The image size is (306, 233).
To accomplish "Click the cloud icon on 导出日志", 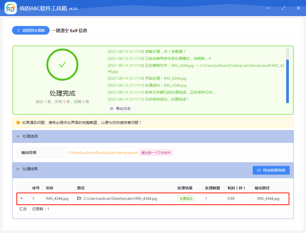I will pyautogui.click(x=112, y=109).
